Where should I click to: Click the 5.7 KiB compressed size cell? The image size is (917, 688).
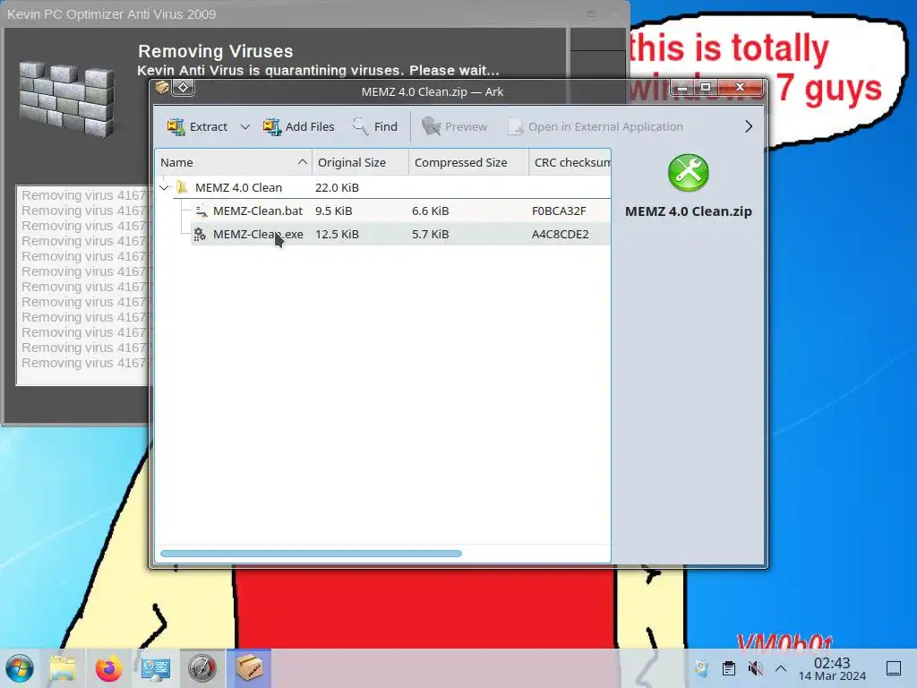[431, 235]
